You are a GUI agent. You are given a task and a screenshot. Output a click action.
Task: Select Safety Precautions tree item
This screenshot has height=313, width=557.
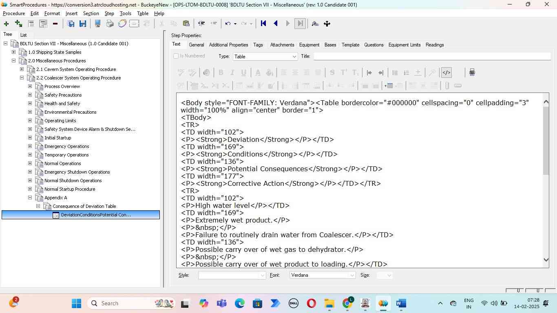(63, 95)
